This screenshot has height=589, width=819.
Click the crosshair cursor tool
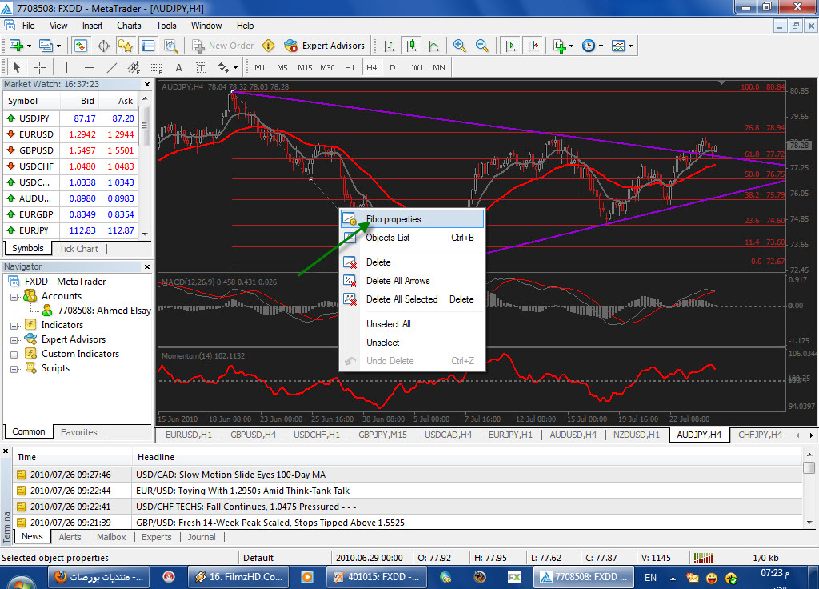38,67
